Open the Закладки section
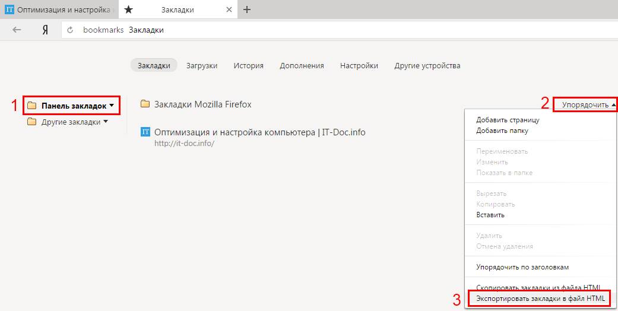 coord(154,66)
